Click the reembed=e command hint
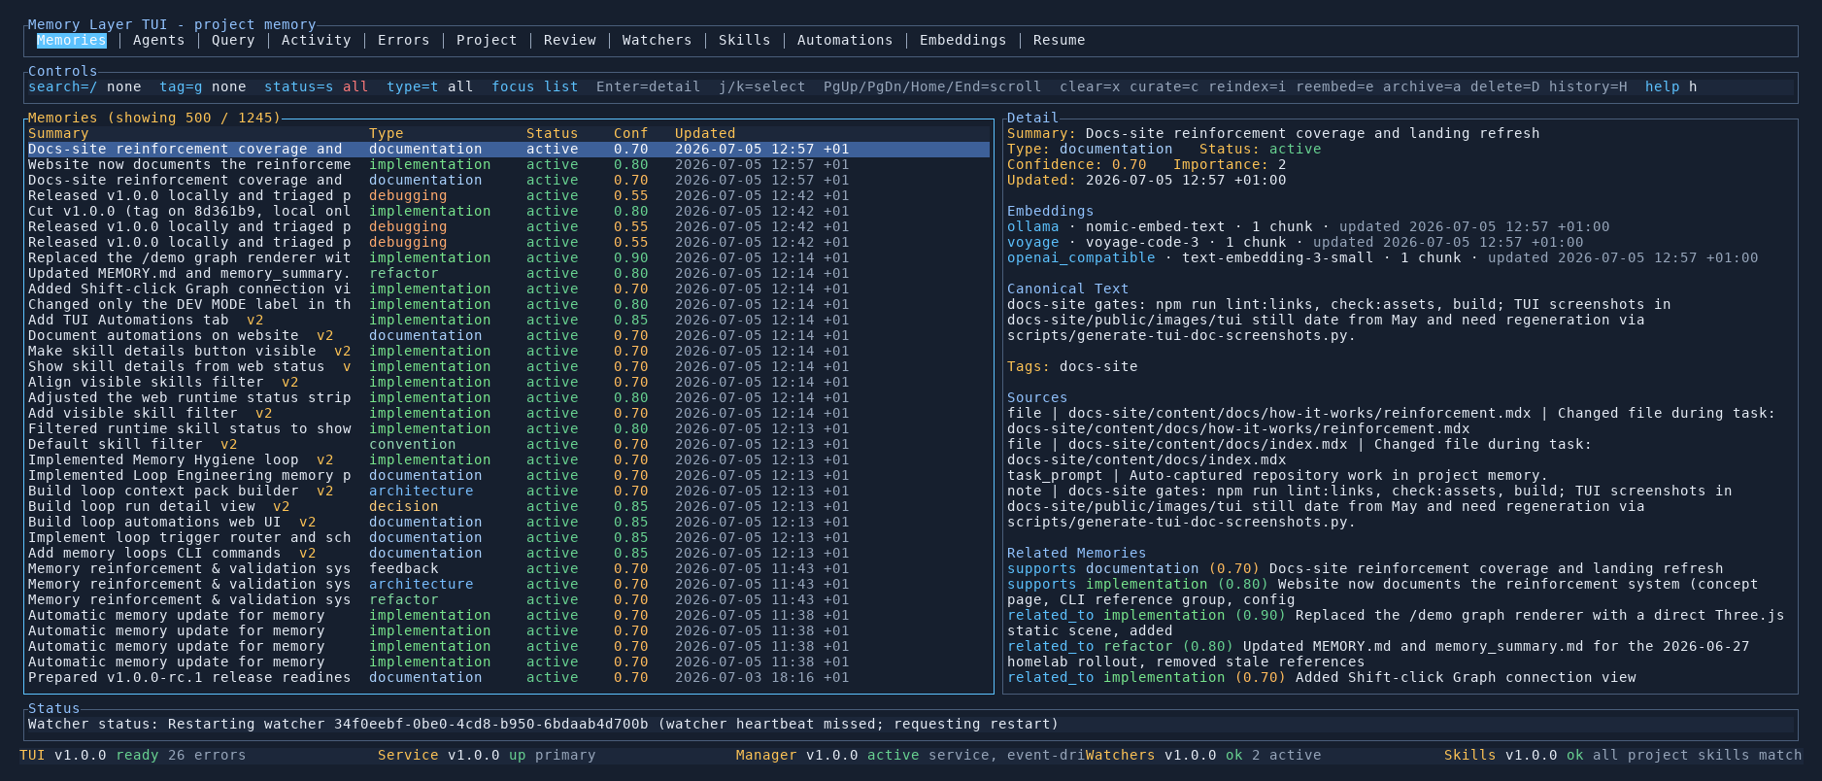 1334,86
